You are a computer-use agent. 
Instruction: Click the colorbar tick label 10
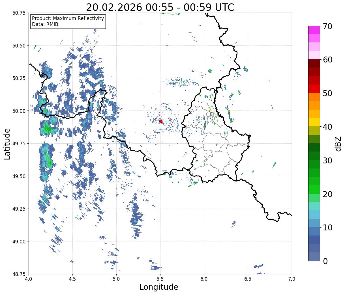click(x=327, y=227)
